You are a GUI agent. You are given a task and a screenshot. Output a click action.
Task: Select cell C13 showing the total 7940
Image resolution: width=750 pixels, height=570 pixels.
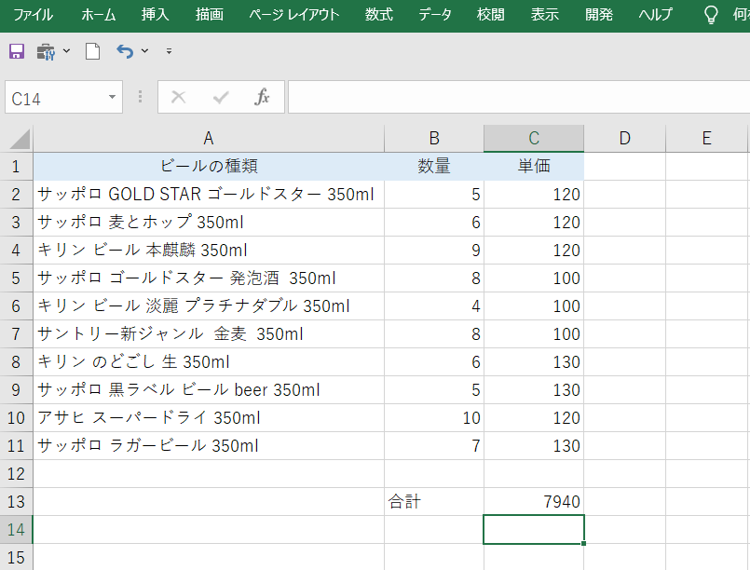tap(534, 501)
